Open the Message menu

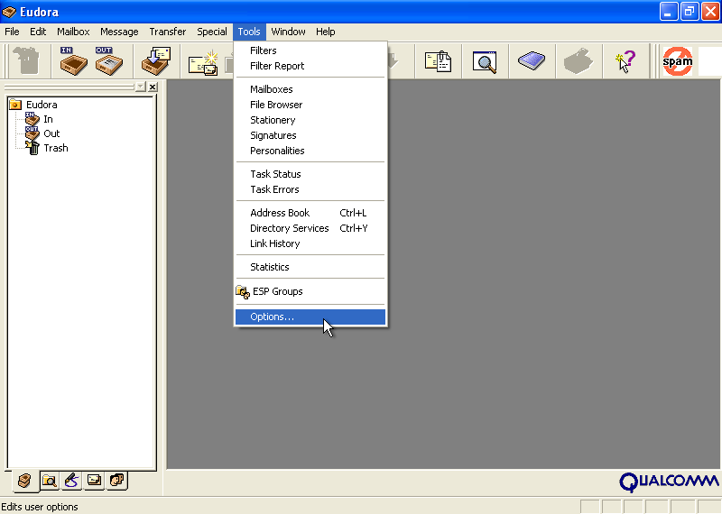point(119,32)
